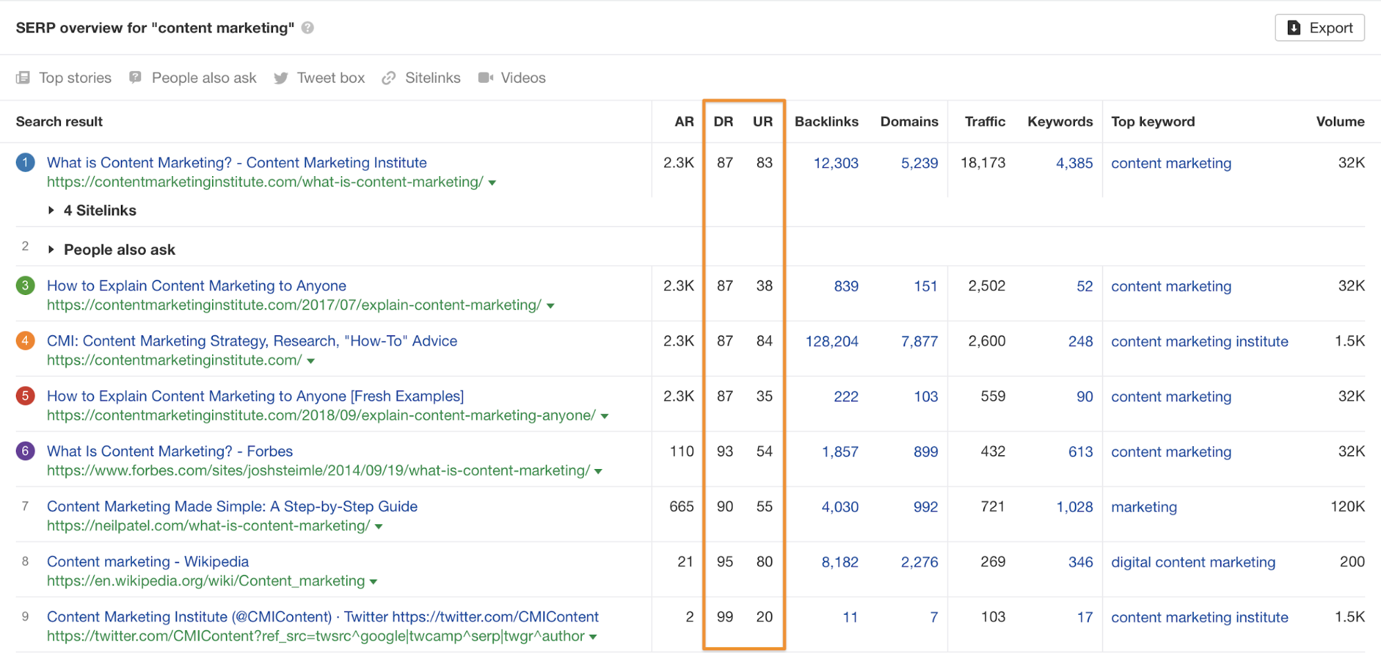1381x657 pixels.
Task: Expand the People also ask row
Action: point(51,249)
